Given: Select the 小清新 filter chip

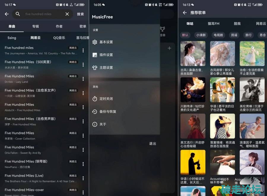Looking at the screenshot, I should pos(201,35).
